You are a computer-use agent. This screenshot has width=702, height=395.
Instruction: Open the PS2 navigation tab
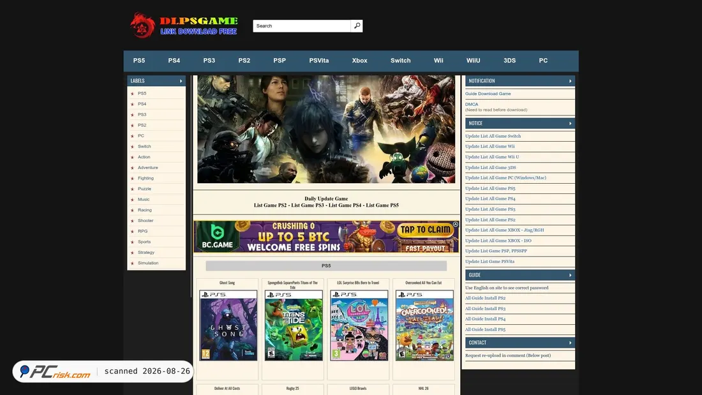point(244,61)
